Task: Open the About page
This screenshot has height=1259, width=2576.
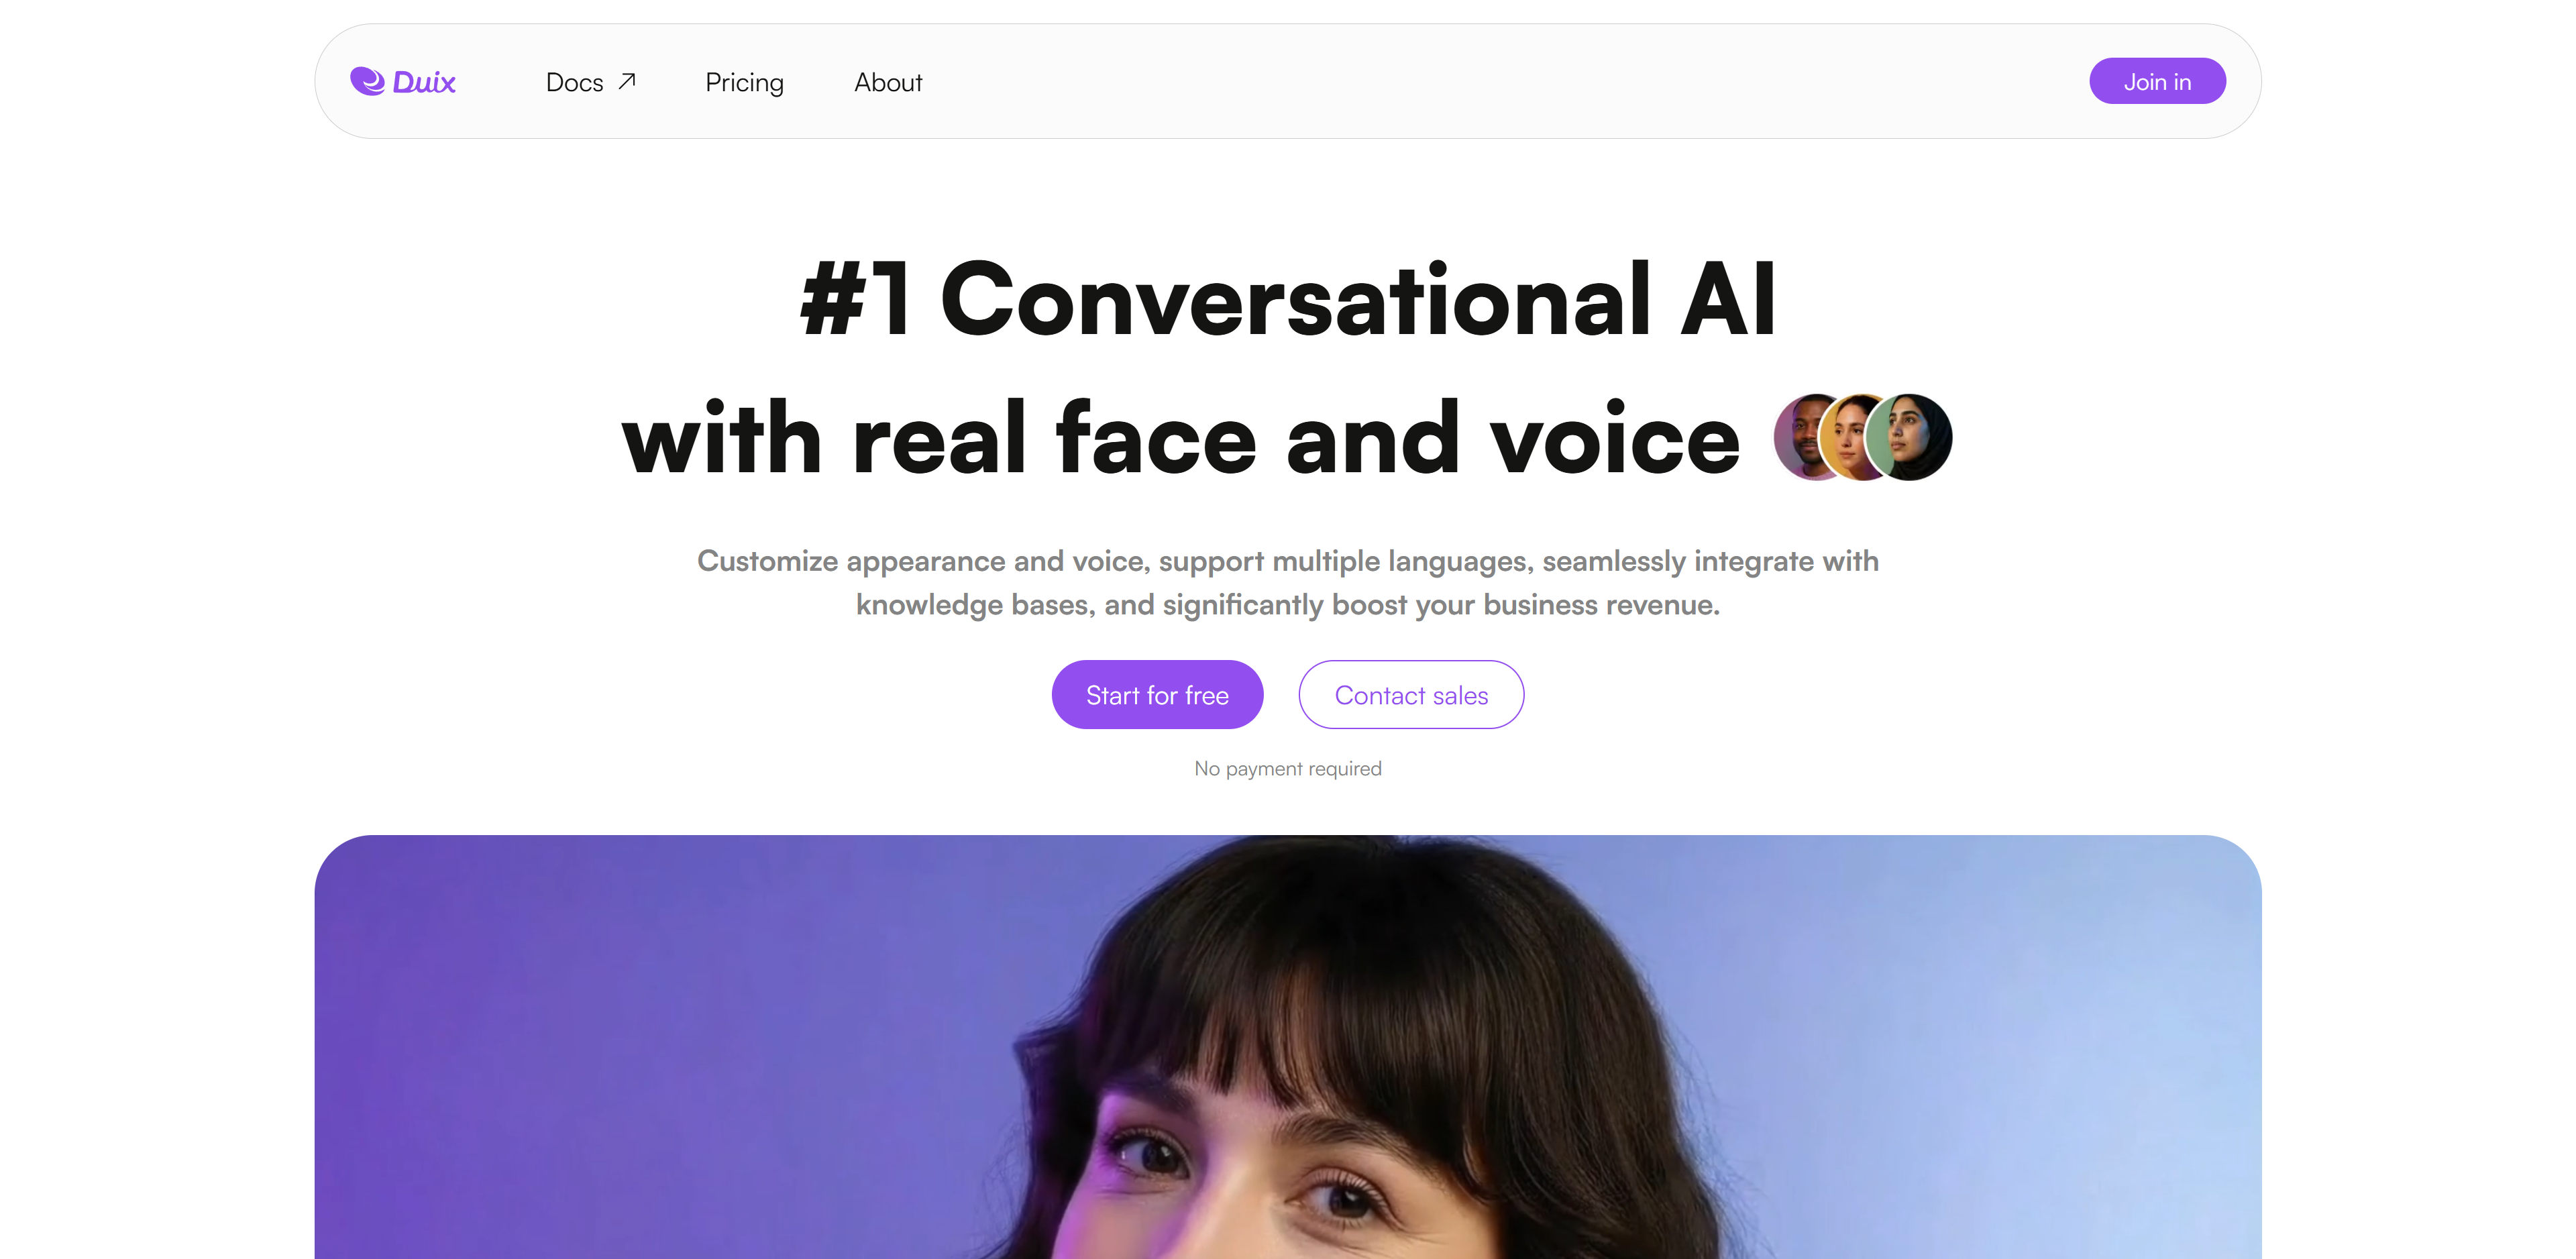Action: point(888,82)
